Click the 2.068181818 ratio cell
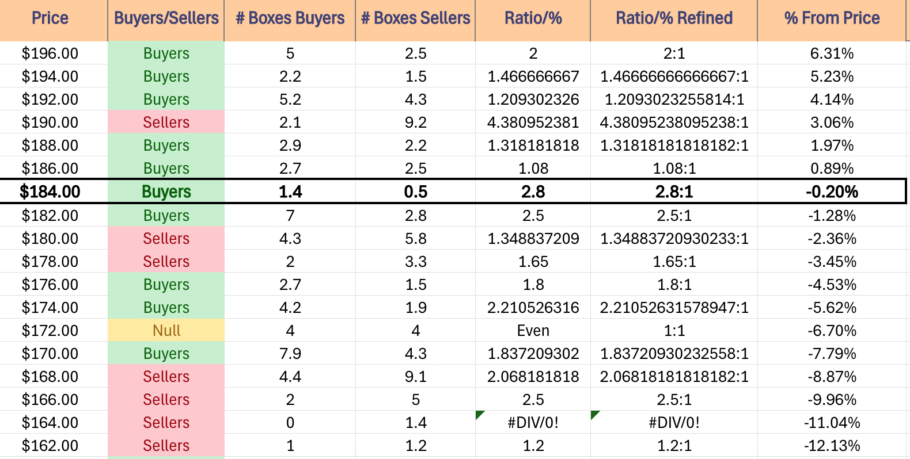The height and width of the screenshot is (459, 910). [x=533, y=377]
